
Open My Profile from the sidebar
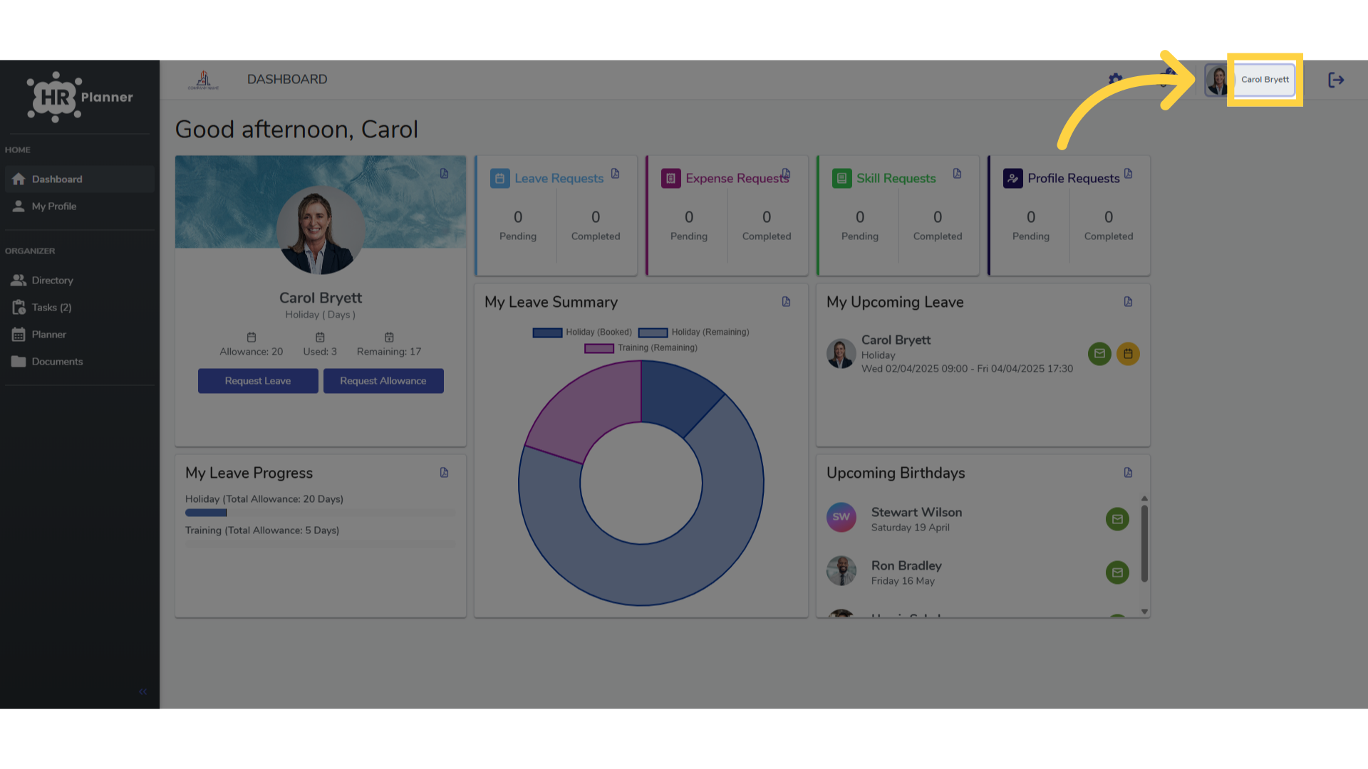(x=80, y=206)
